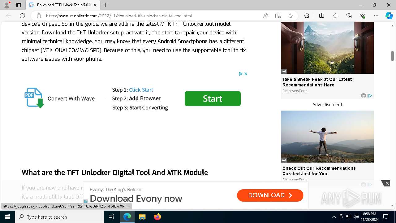Click AdChoices icon under DiscoveryFeed ad

tap(370, 96)
